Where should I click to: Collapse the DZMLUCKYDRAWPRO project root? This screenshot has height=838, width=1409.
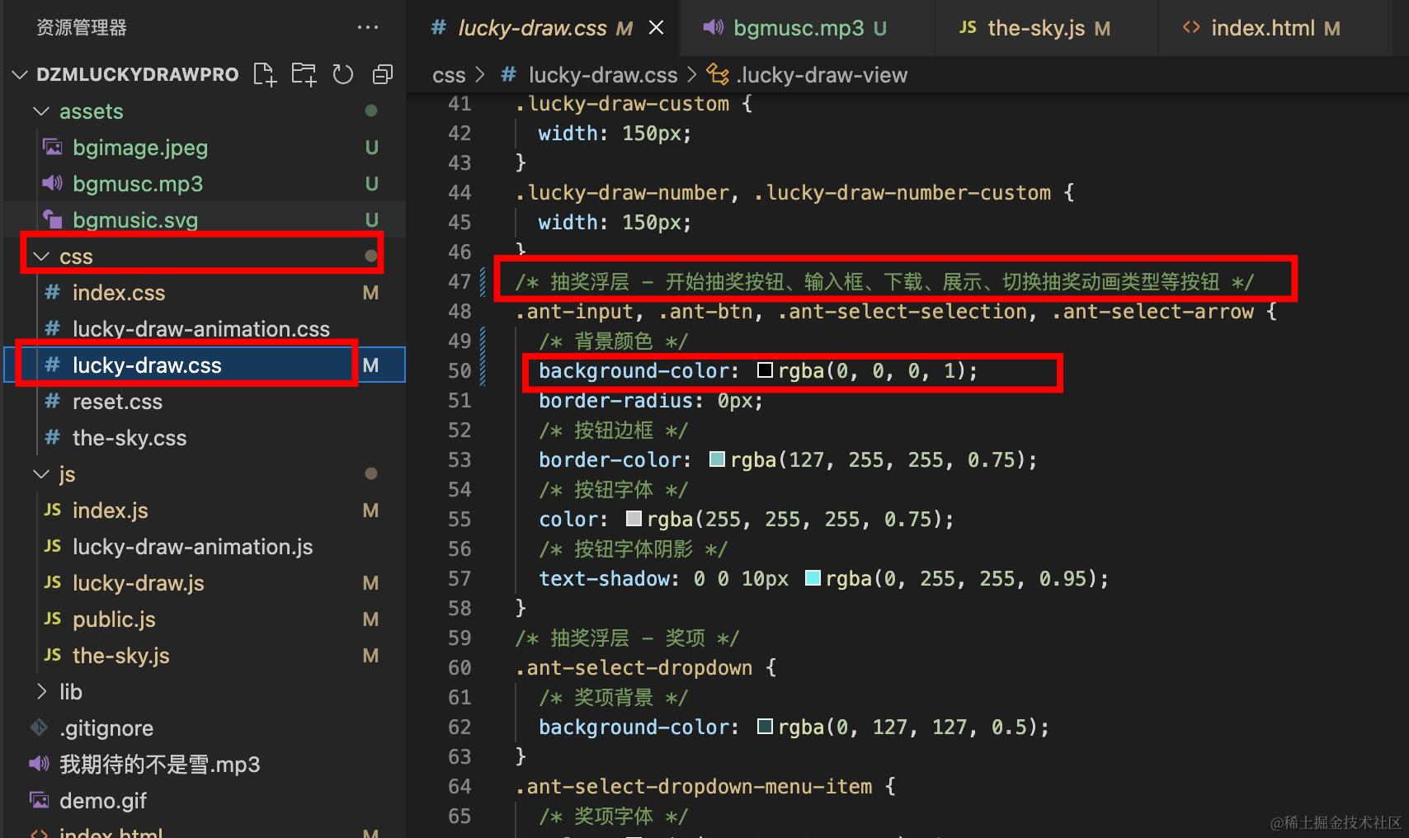click(21, 75)
